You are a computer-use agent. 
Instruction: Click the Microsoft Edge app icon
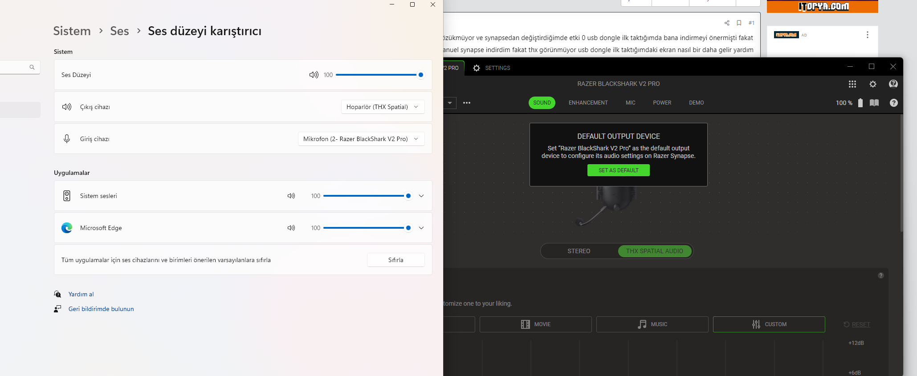pyautogui.click(x=67, y=228)
